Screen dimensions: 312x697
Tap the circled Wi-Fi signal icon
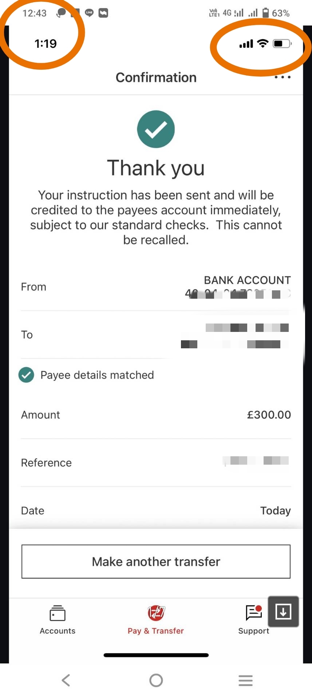coord(262,43)
